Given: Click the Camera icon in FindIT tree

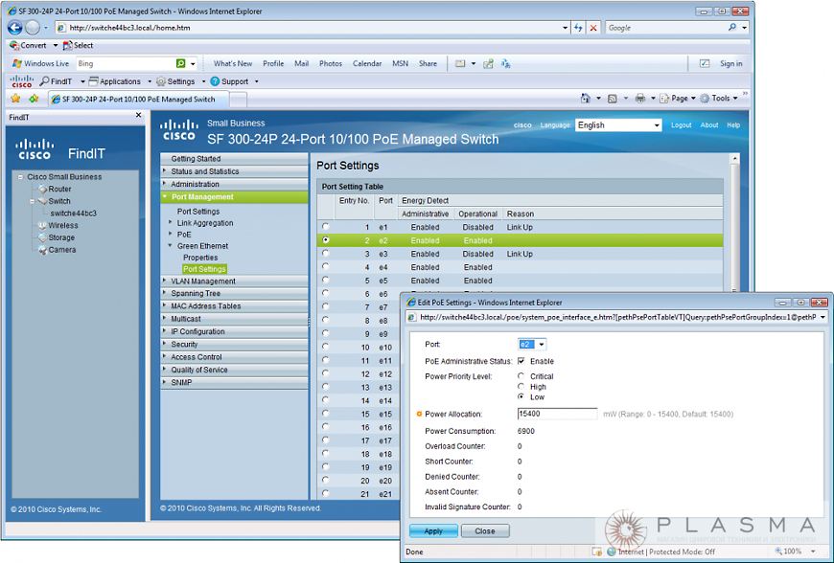Looking at the screenshot, I should coord(42,250).
